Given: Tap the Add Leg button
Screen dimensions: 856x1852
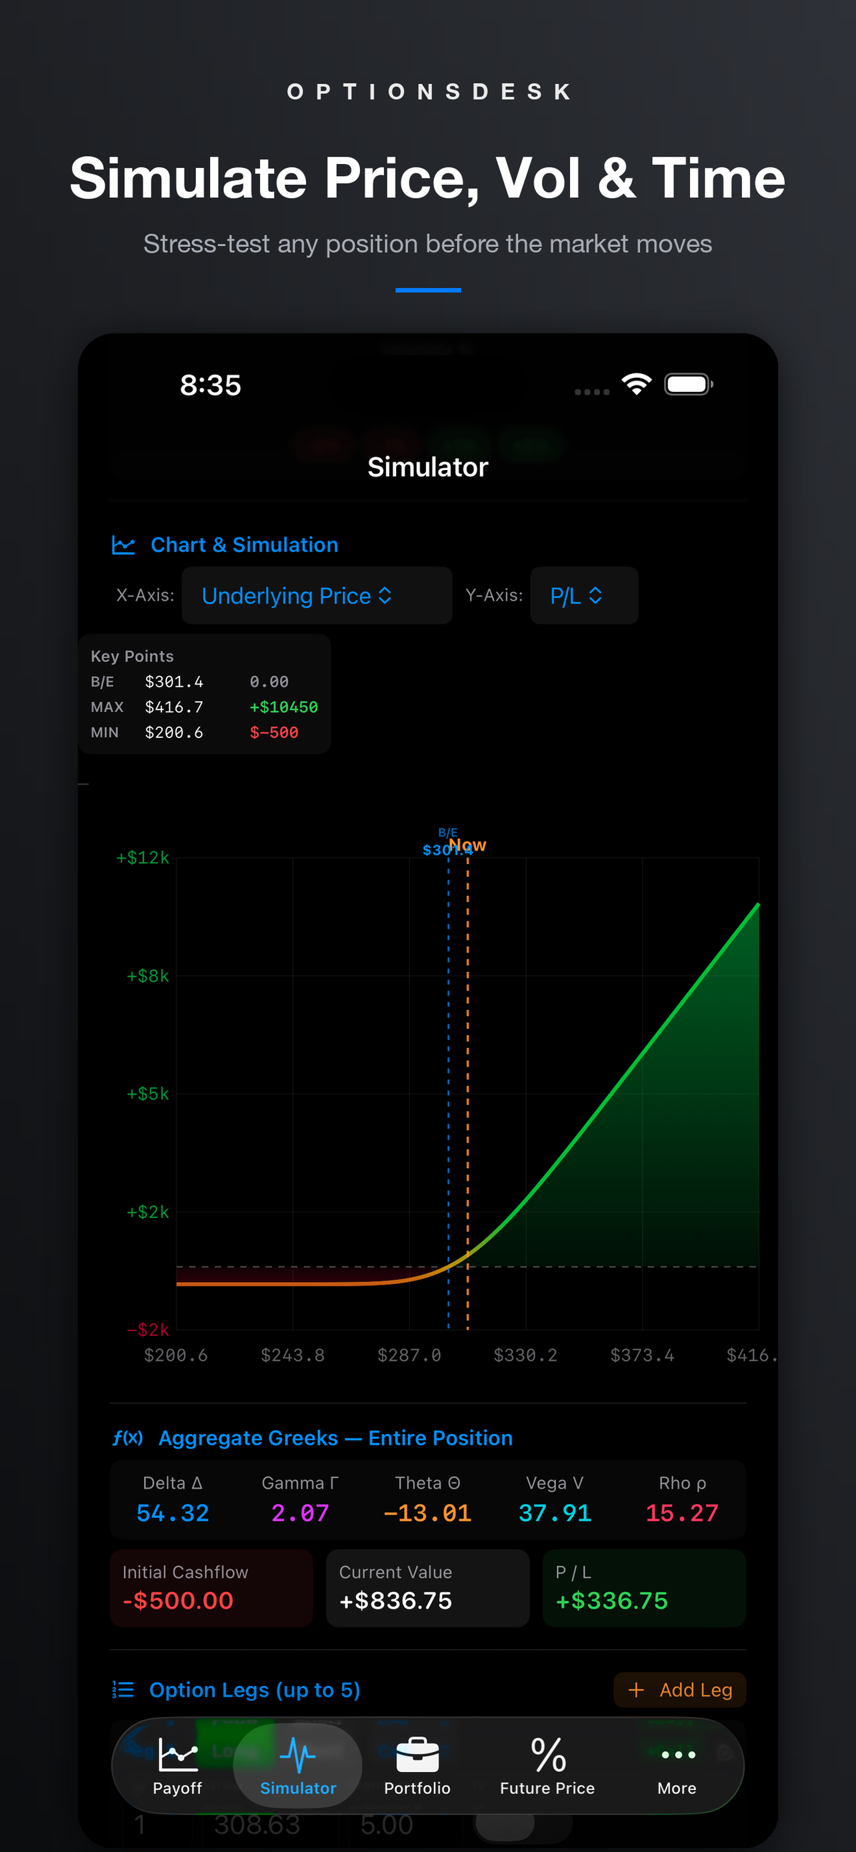Looking at the screenshot, I should pyautogui.click(x=679, y=1689).
